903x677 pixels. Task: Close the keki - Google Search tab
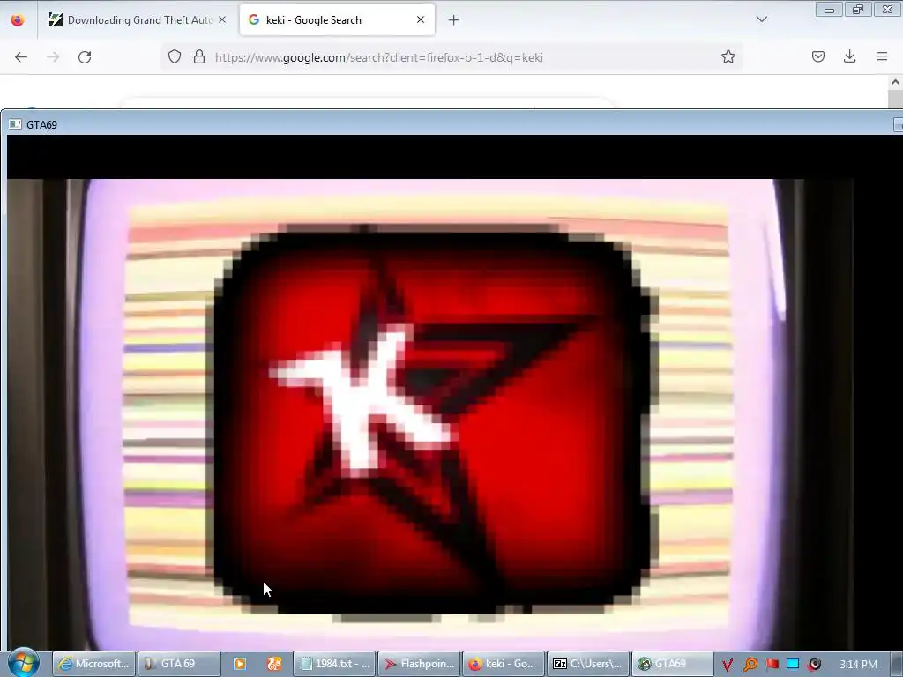421,19
